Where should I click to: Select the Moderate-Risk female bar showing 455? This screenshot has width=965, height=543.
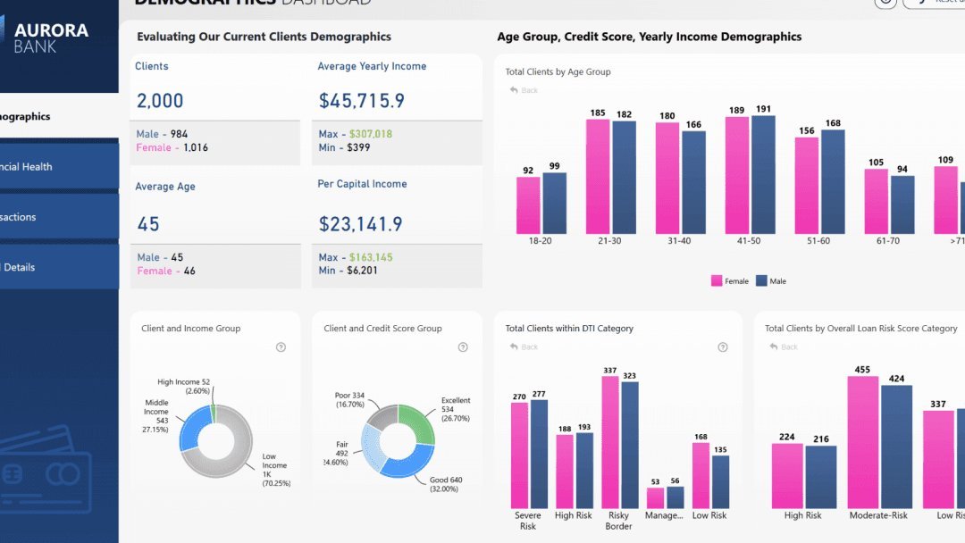click(863, 442)
